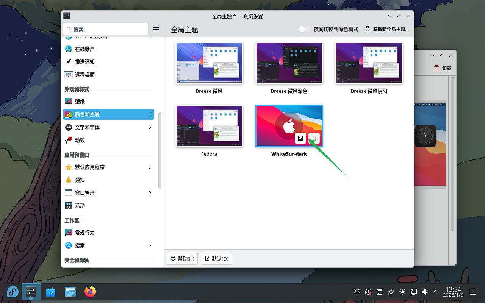The image size is (485, 303).
Task: Select the Breeze 微风深色 theme thumbnail
Action: [289, 63]
